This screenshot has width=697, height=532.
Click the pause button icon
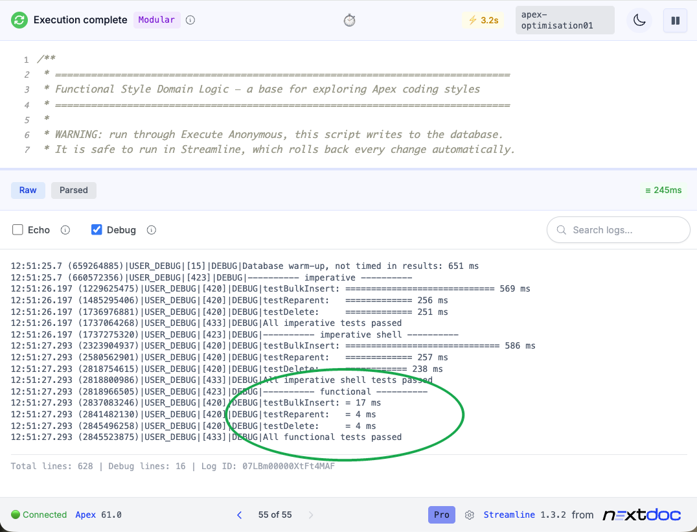675,21
